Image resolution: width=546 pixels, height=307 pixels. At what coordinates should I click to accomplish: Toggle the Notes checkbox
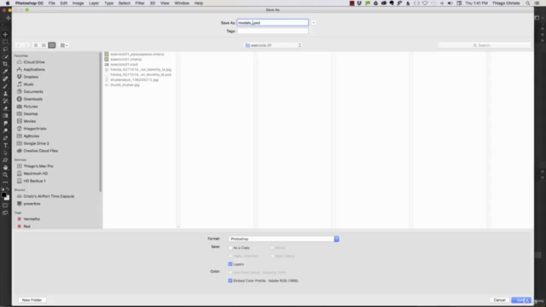(x=272, y=248)
